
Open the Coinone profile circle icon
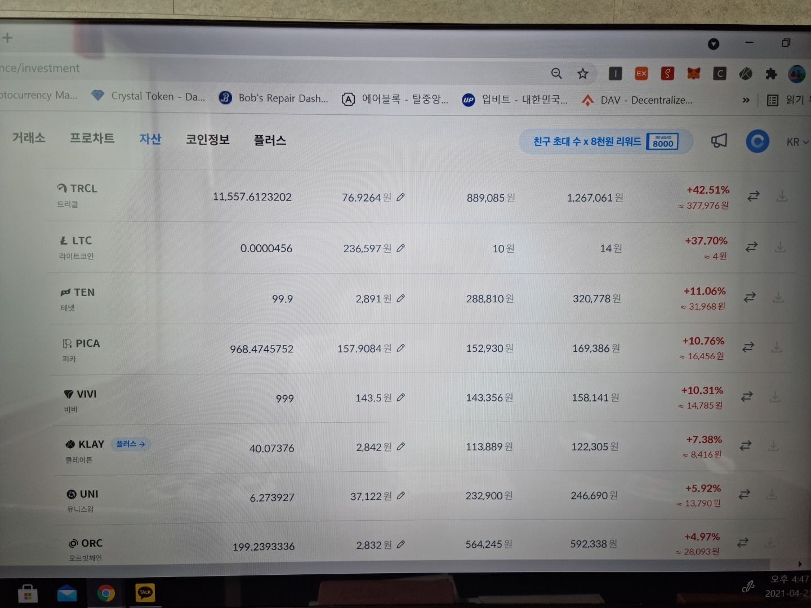coord(757,141)
